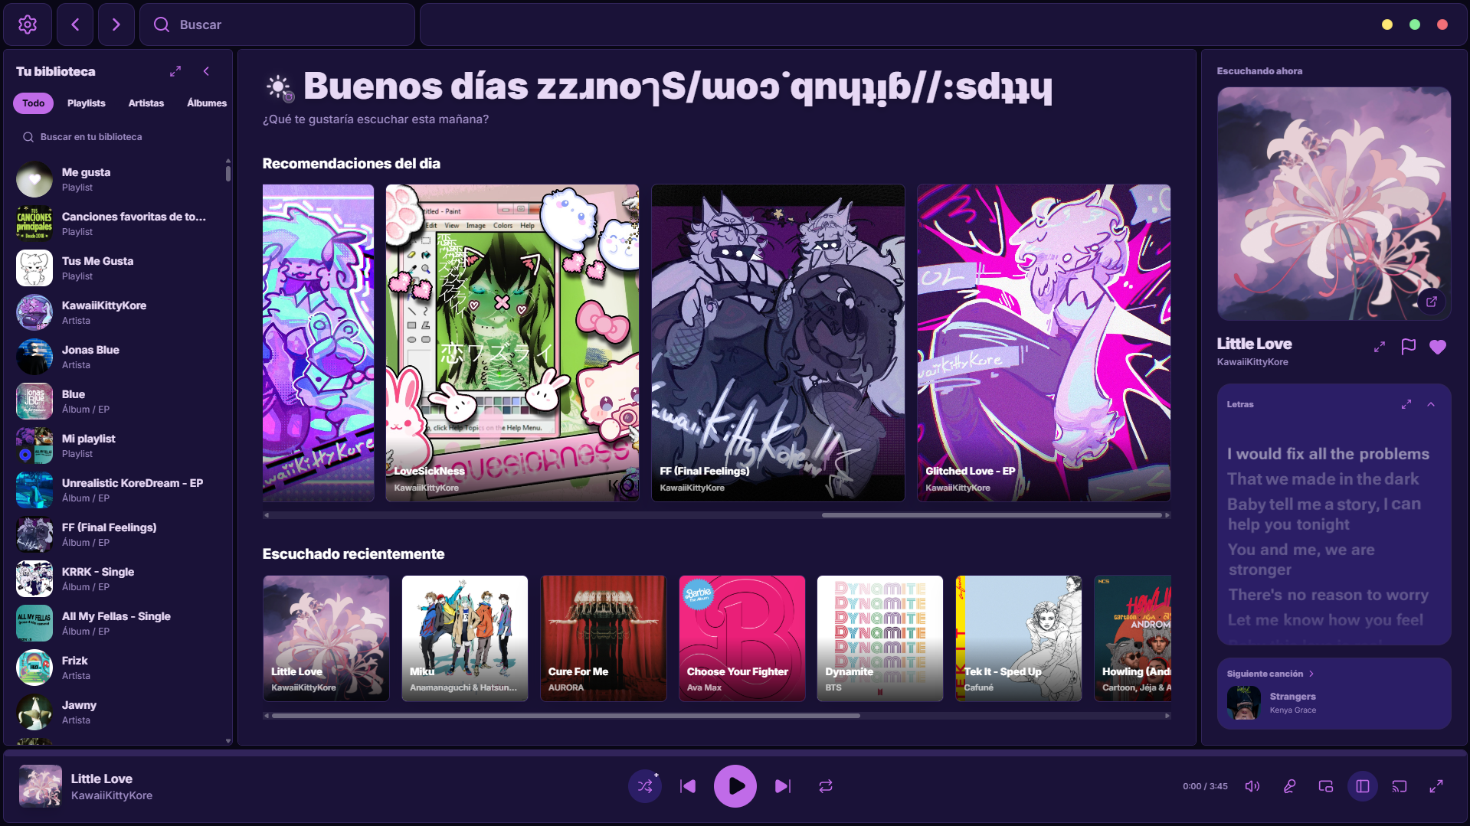
Task: Go back with the left arrow
Action: (75, 24)
